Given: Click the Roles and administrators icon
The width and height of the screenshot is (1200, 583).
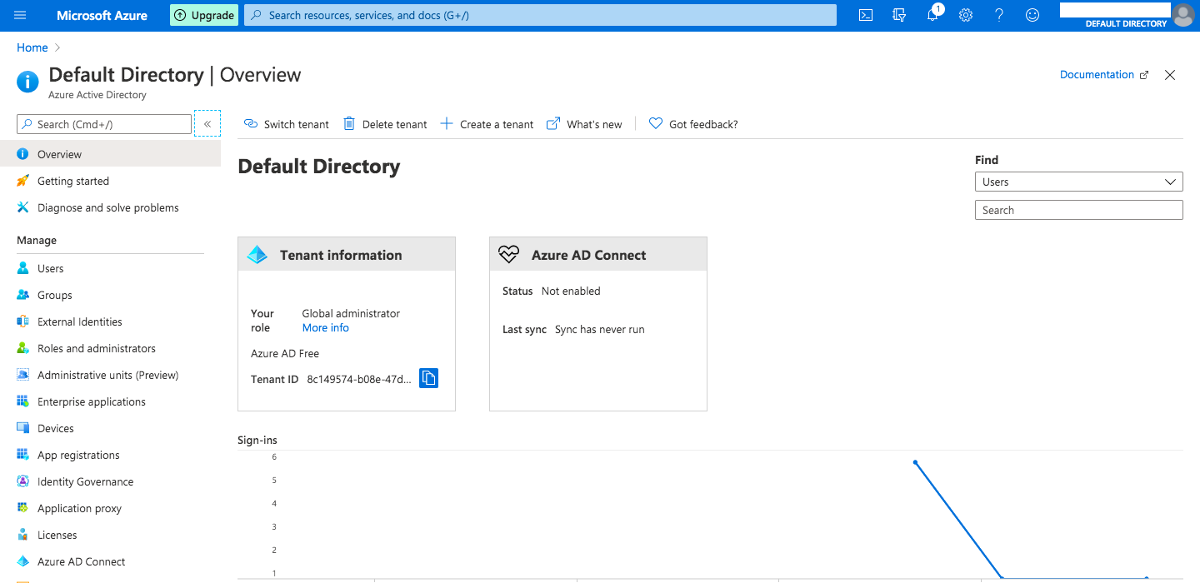Looking at the screenshot, I should (22, 348).
